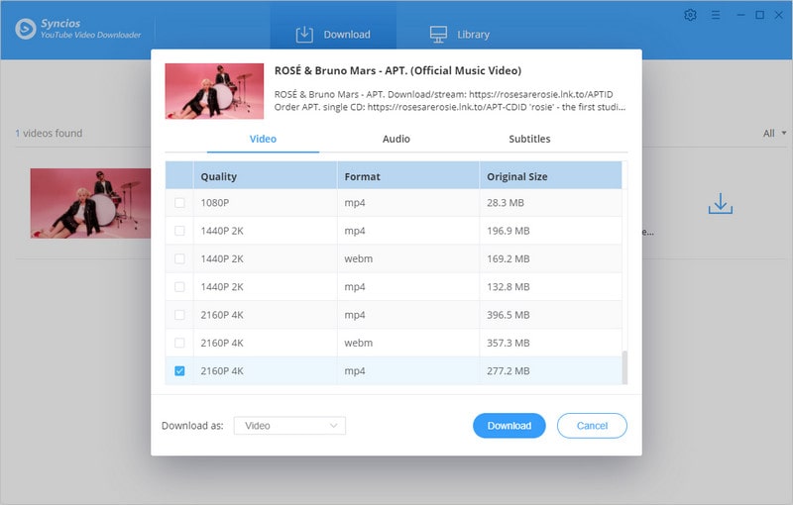The width and height of the screenshot is (793, 505).
Task: Click the Cancel button
Action: click(592, 426)
